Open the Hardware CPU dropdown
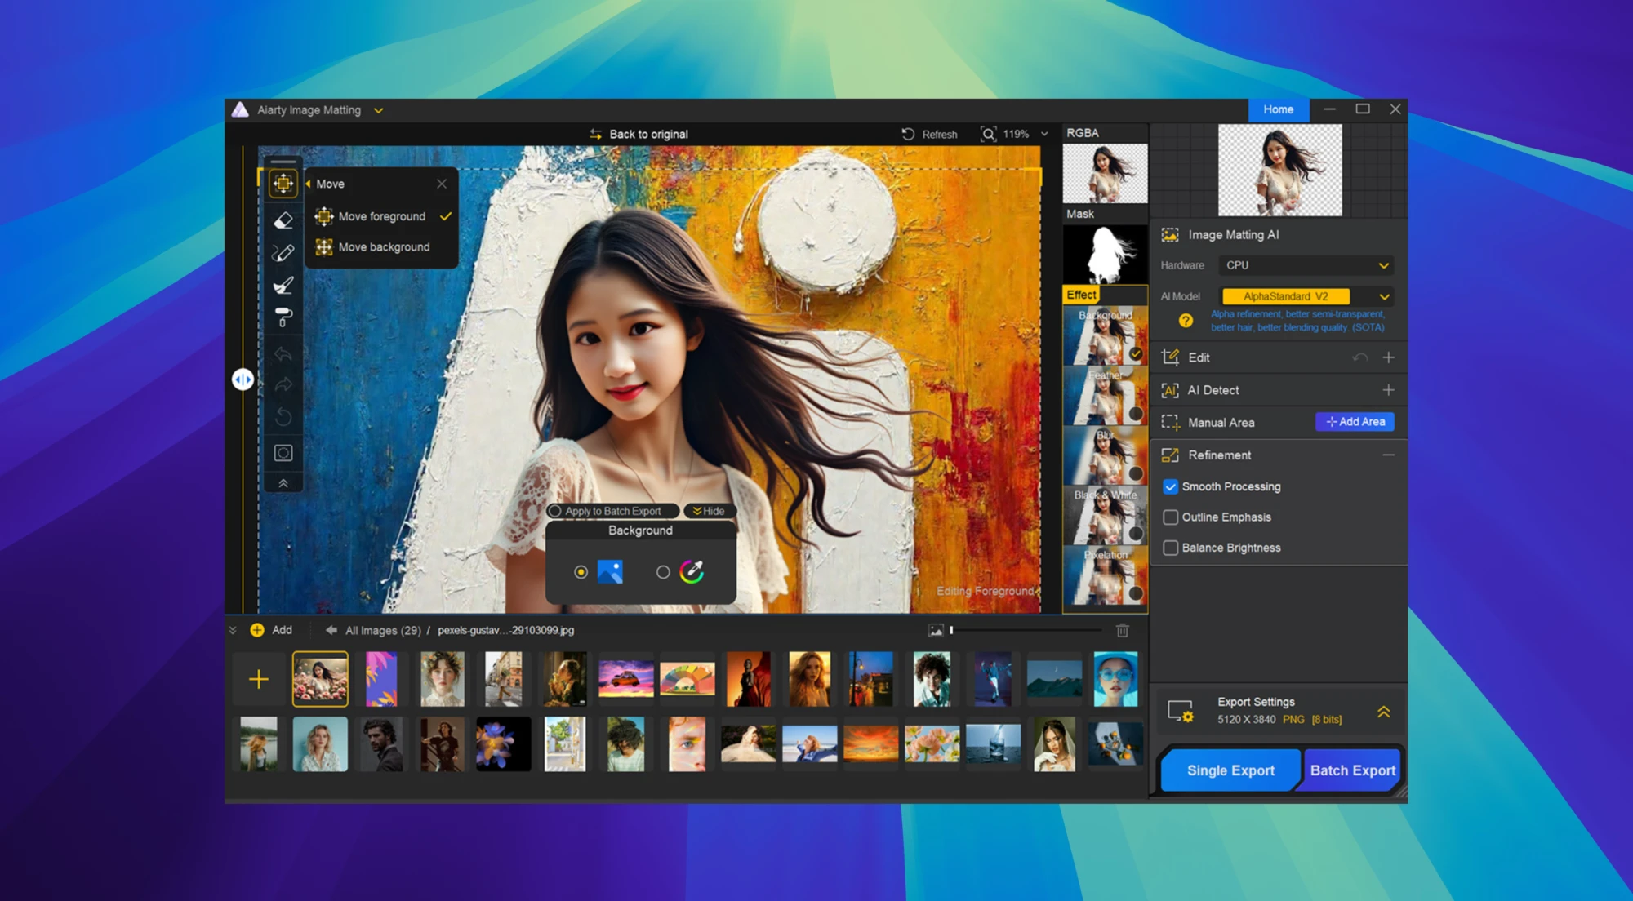 coord(1305,265)
